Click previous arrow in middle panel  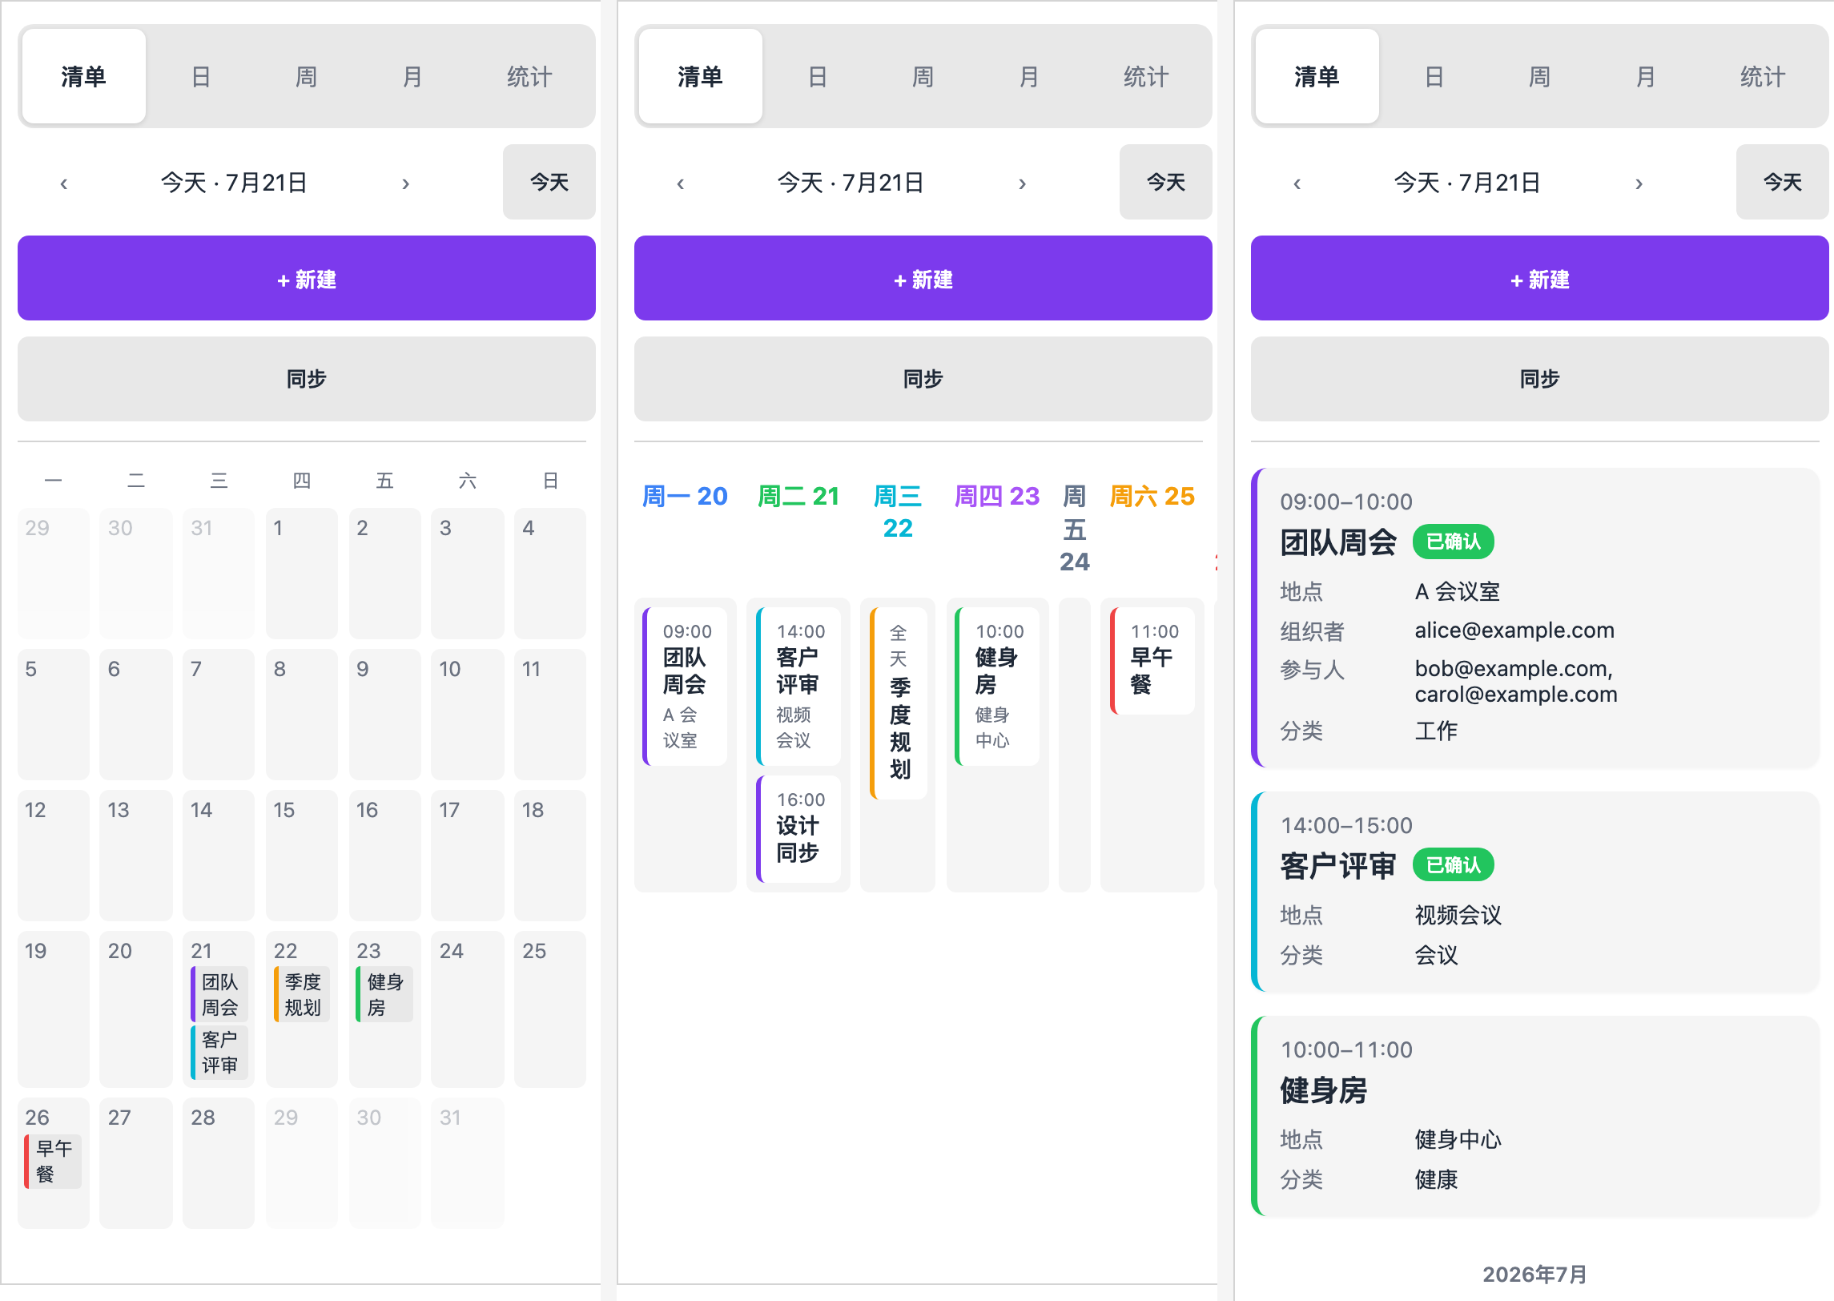point(681,183)
